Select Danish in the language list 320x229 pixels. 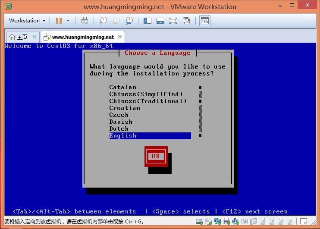[150, 122]
